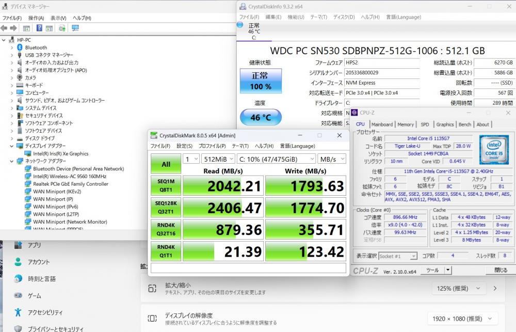Open the help icon in Device Manager toolbar
Image resolution: width=516 pixels, height=332 pixels.
point(39,28)
